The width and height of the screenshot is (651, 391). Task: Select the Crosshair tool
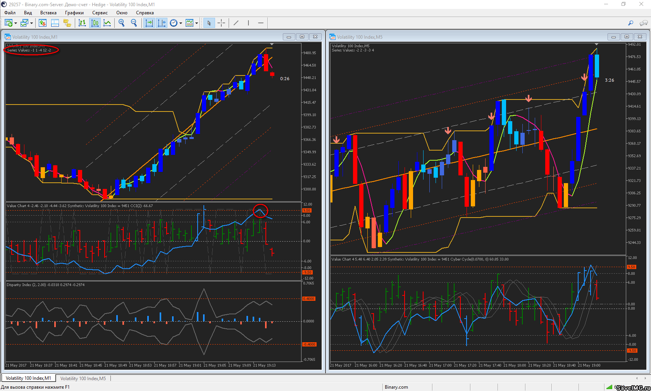coord(221,23)
